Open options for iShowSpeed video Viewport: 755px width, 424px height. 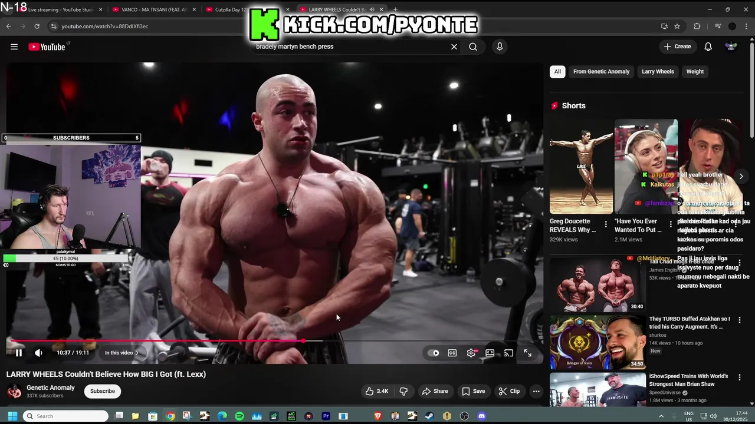(740, 377)
